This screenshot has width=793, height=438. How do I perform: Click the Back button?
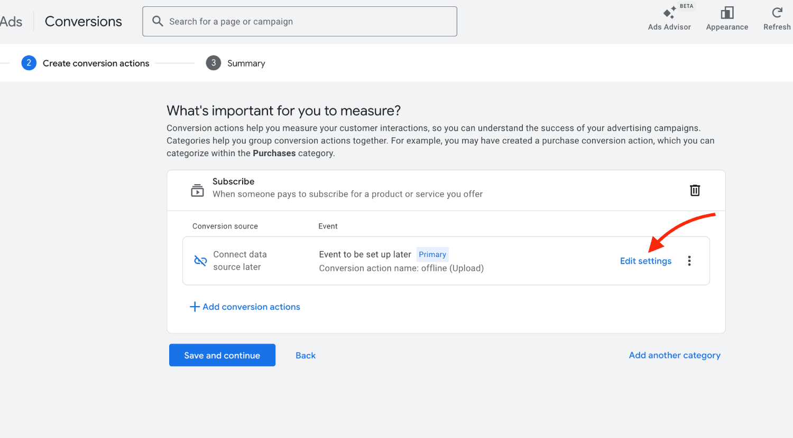click(x=306, y=355)
